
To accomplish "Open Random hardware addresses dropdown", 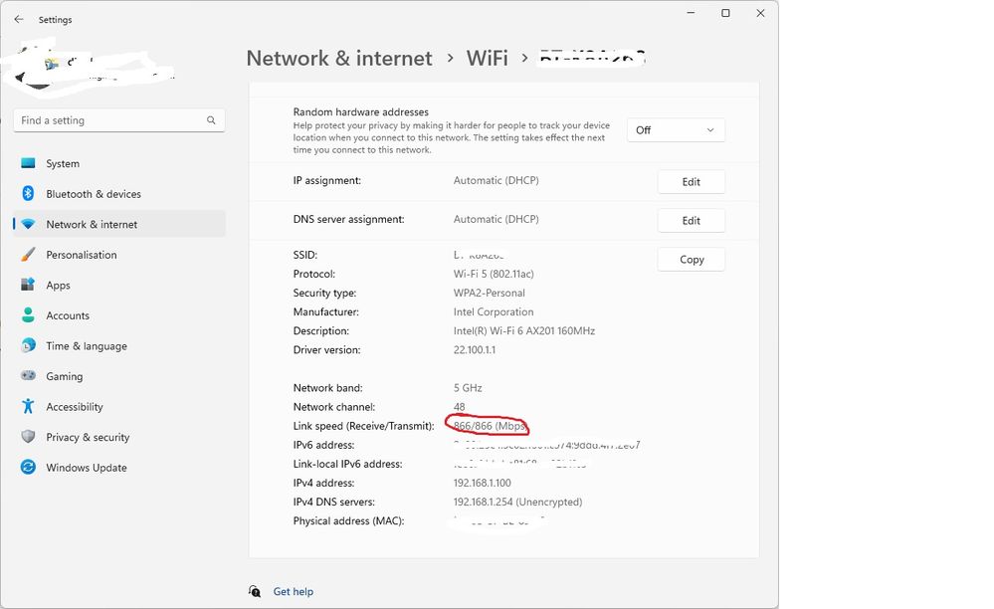I will point(676,130).
